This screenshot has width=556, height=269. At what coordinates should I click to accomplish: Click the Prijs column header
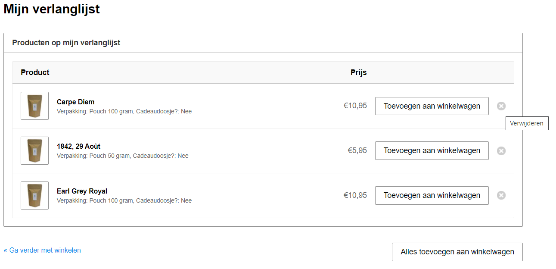(358, 72)
